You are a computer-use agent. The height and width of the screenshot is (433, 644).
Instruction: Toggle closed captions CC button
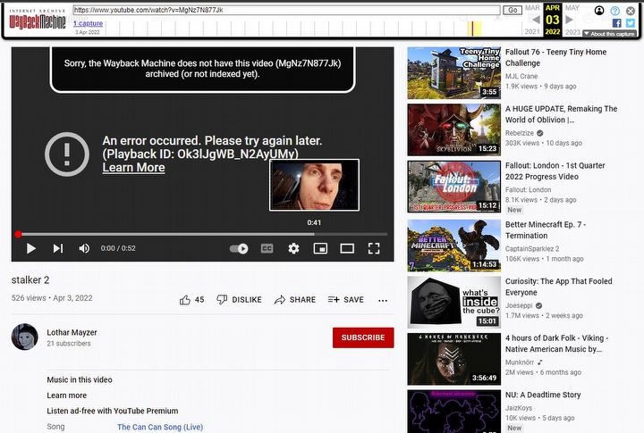[267, 248]
